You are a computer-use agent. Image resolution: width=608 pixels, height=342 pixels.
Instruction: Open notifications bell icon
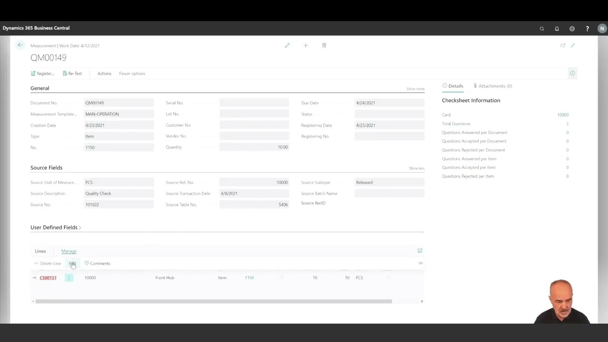(557, 28)
